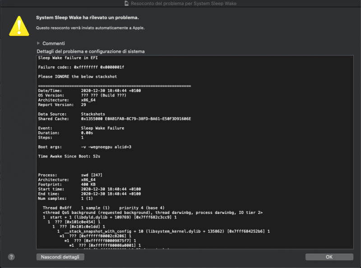Click the Report Version 29 line

(x=62, y=105)
